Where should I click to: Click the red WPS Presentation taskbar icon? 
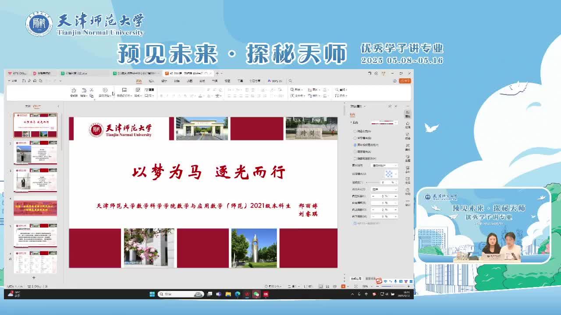coord(247,294)
